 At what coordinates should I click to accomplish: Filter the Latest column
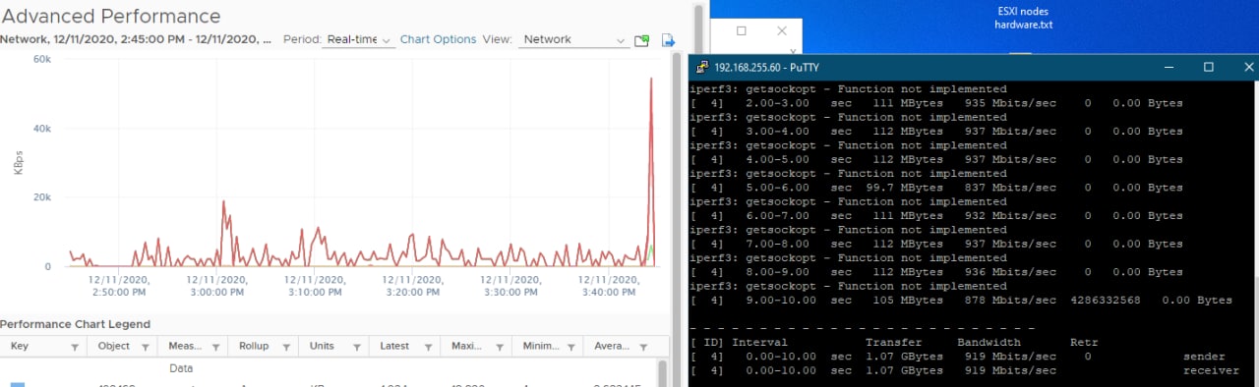[x=428, y=347]
